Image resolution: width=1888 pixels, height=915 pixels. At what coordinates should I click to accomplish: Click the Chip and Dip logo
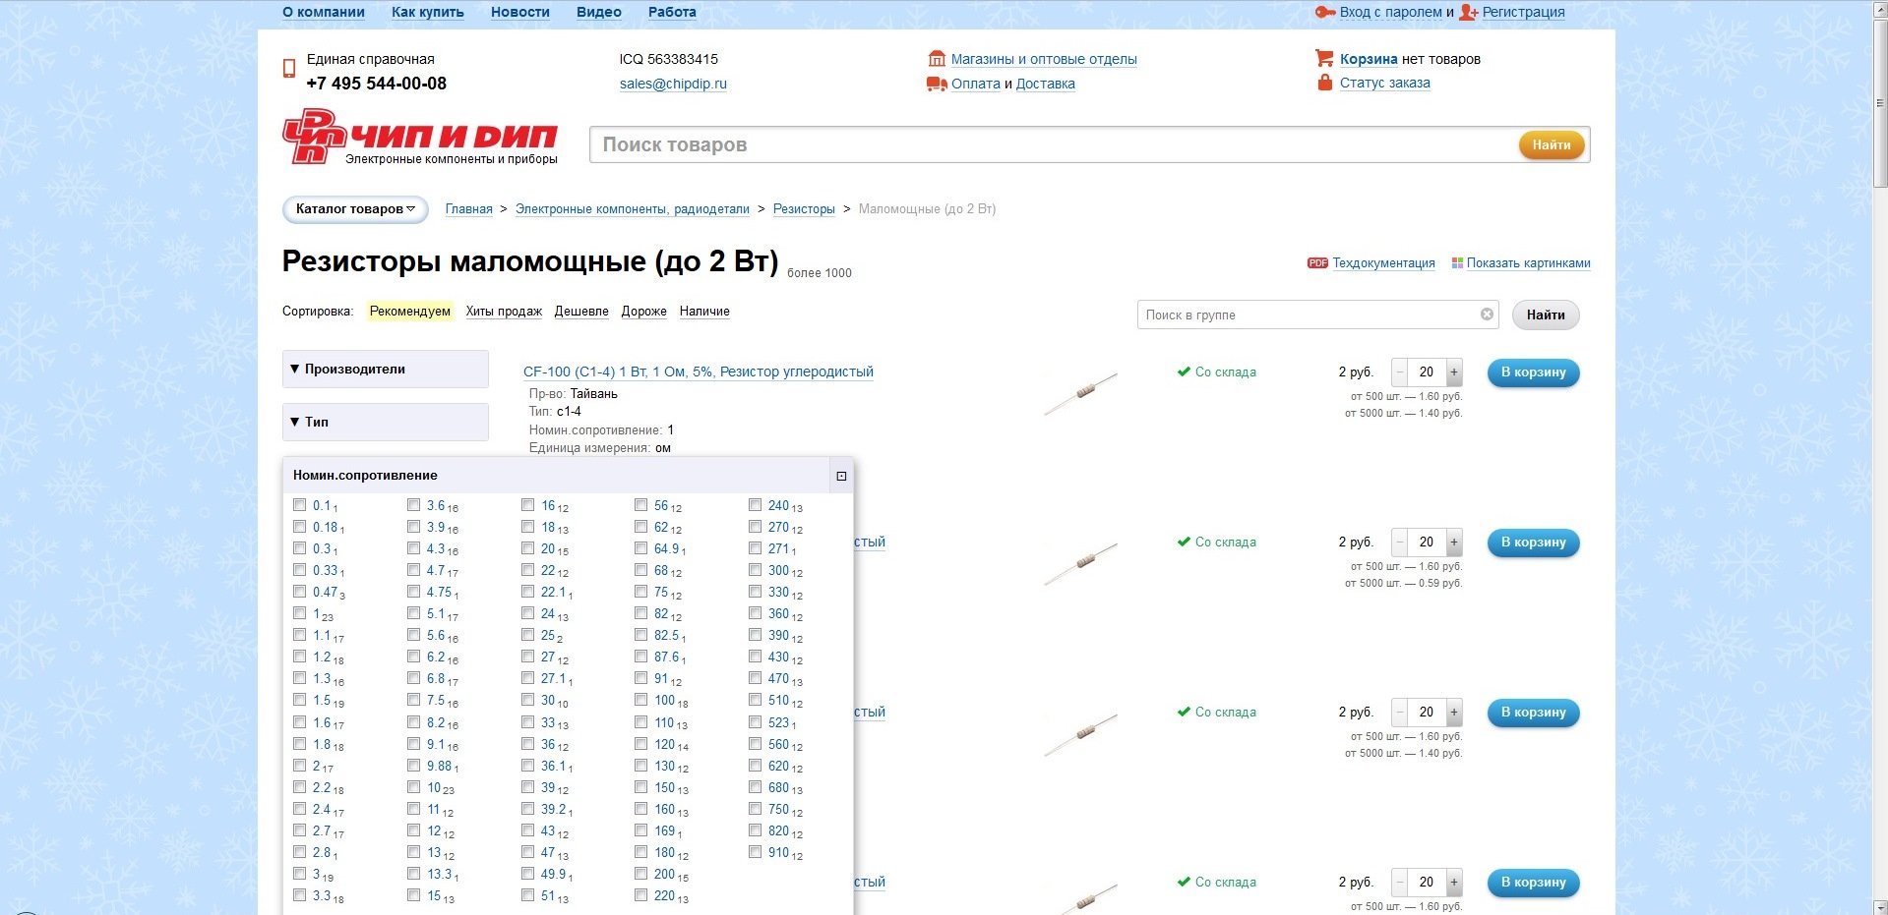[419, 138]
